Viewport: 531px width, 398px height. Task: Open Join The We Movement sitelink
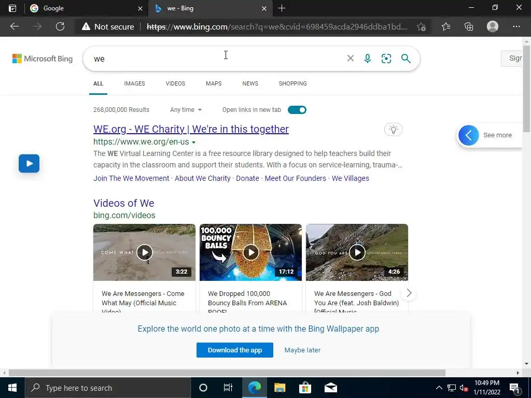tap(131, 178)
